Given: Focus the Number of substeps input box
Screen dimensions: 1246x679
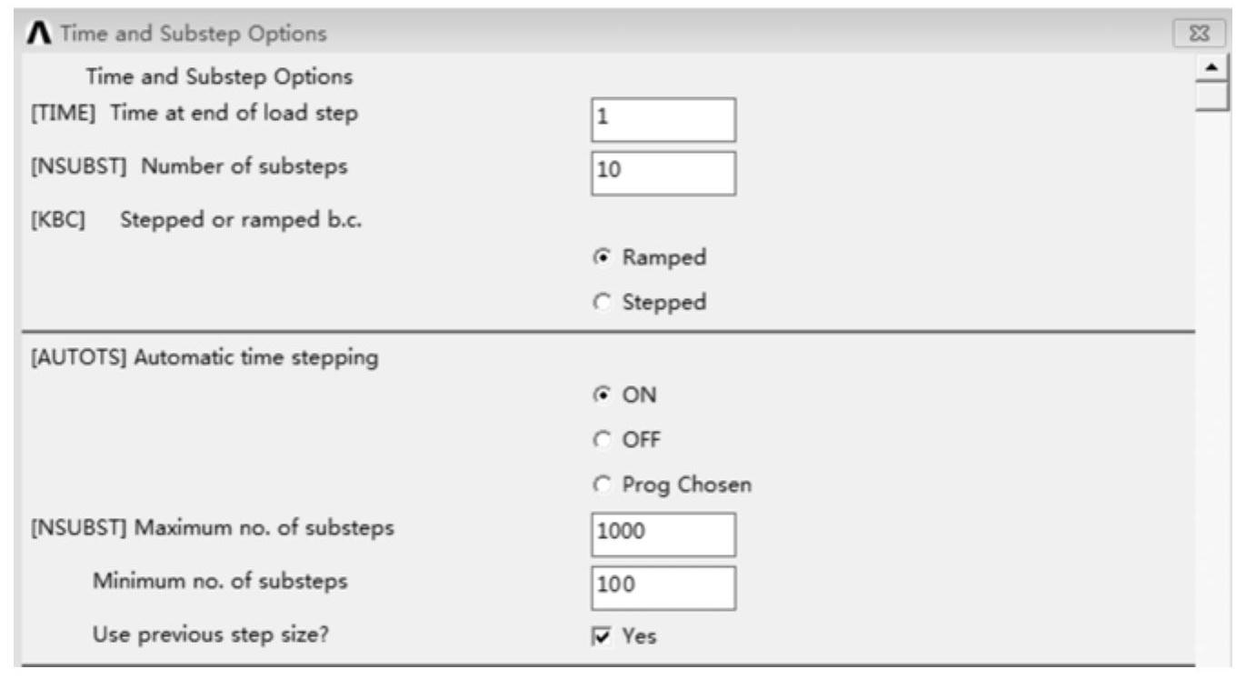Looking at the screenshot, I should [x=663, y=173].
